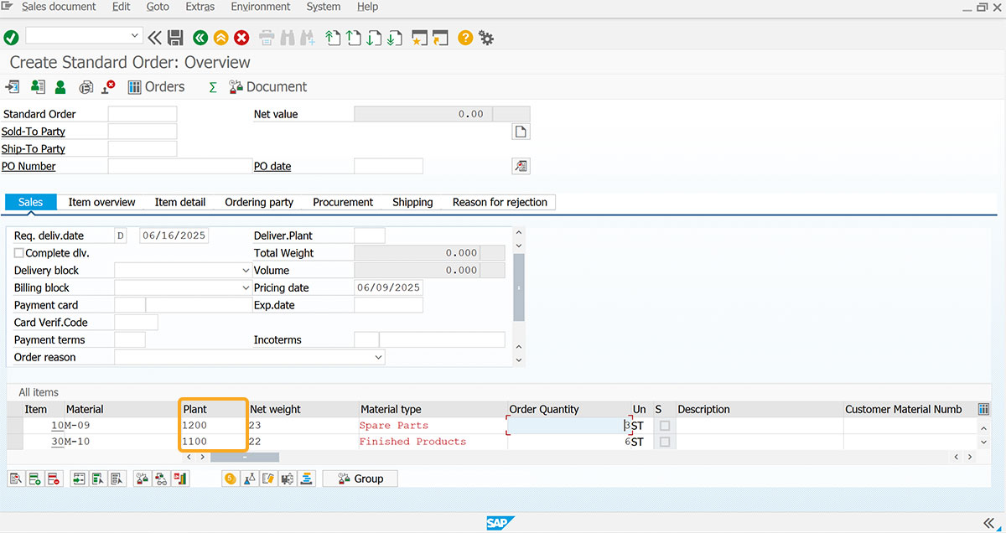Screen dimensions: 1006x533
Task: Click the green Enter checkmark icon
Action: (x=11, y=38)
